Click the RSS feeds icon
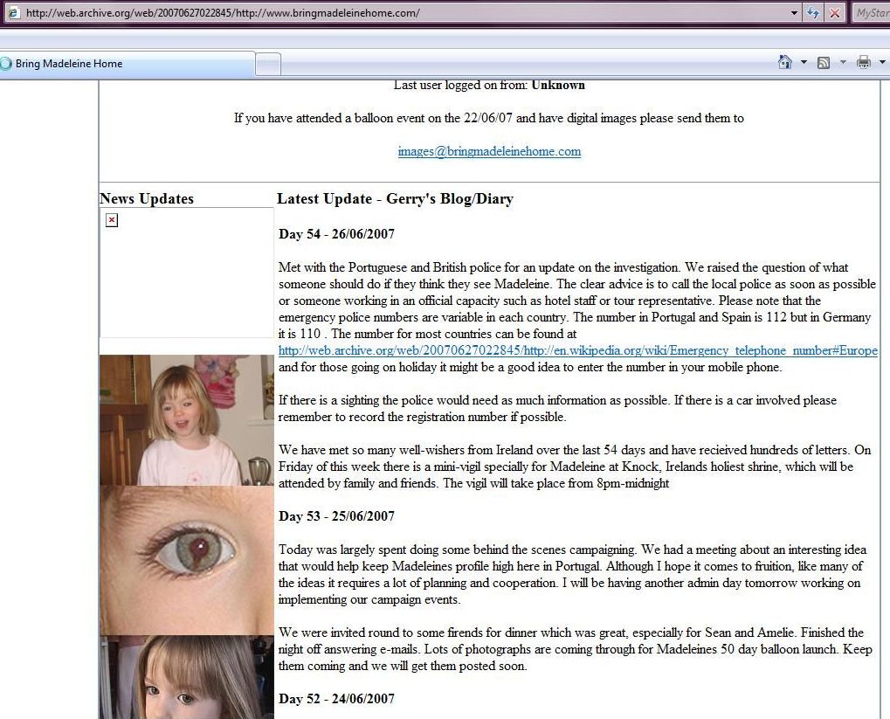This screenshot has height=719, width=890. pyautogui.click(x=823, y=63)
